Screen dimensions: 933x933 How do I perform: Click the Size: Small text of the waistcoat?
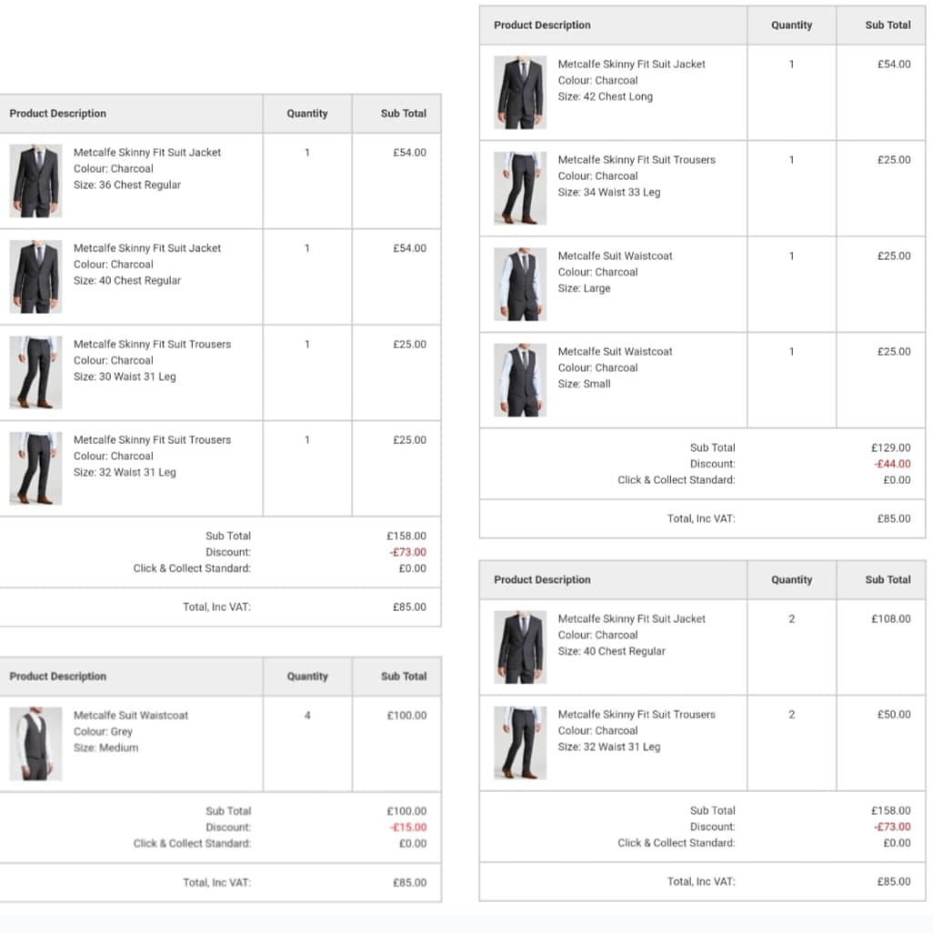584,384
